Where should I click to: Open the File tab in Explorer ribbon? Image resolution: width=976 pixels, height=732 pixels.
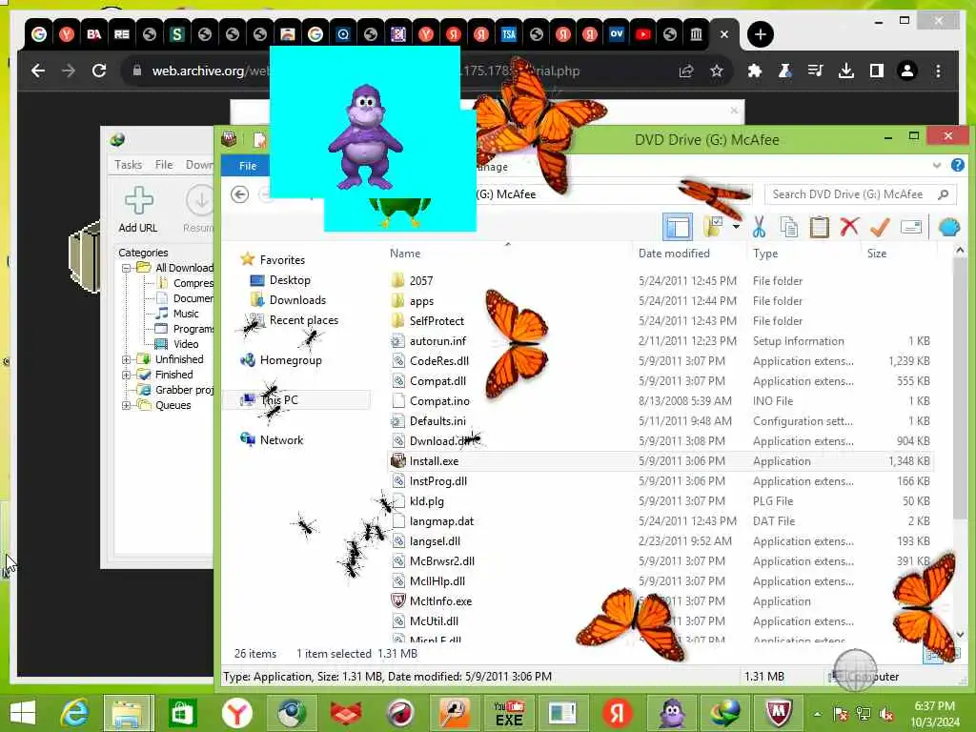tap(248, 166)
